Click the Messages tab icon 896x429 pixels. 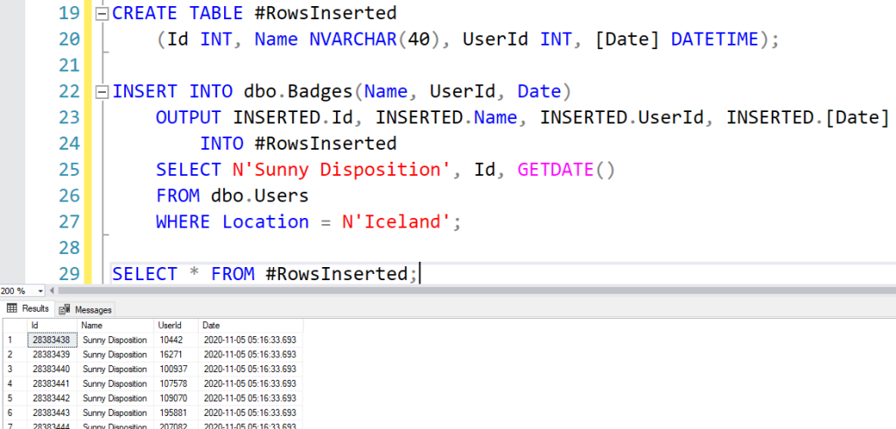(65, 309)
